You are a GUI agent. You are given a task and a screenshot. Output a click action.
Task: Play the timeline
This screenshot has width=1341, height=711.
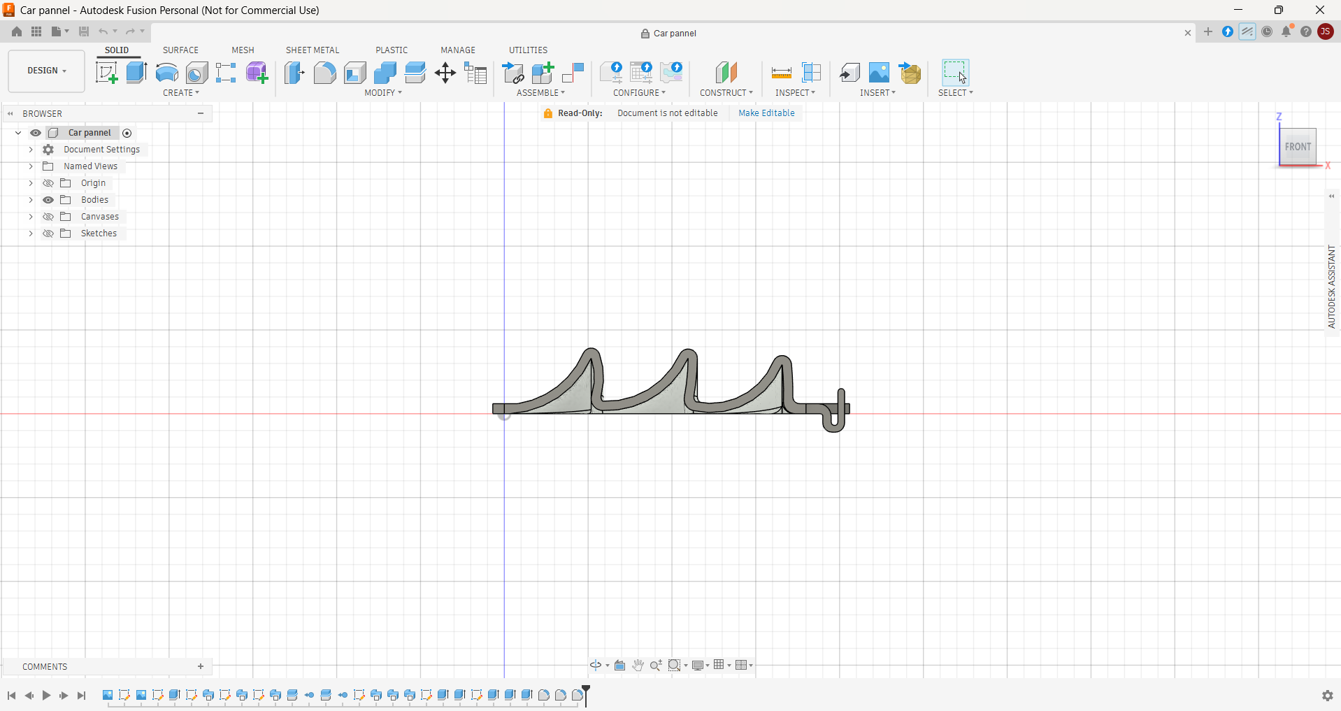click(46, 696)
